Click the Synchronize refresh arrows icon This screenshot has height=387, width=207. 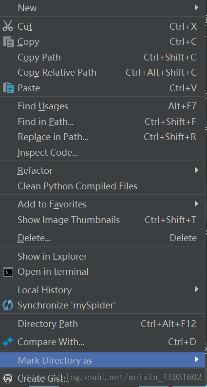[8, 306]
